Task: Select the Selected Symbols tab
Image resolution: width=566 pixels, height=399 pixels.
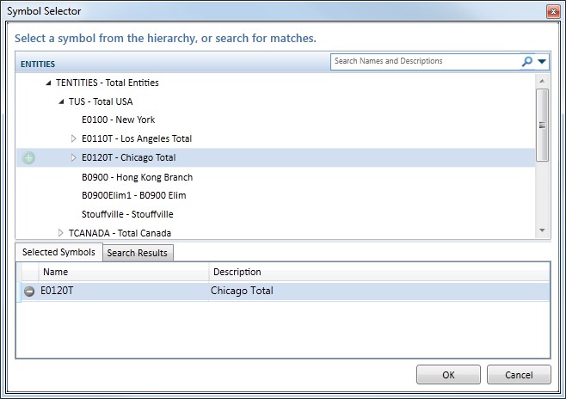Action: [58, 252]
